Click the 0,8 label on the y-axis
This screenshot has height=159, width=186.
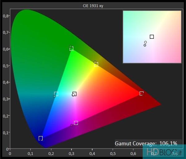[5, 15]
